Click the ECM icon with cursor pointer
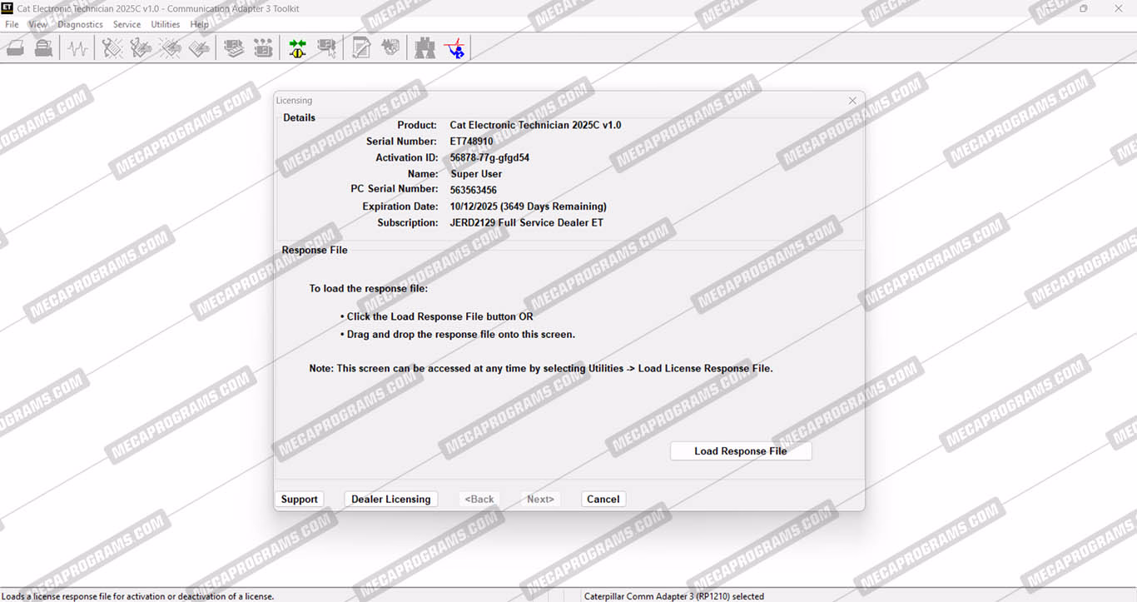The width and height of the screenshot is (1137, 602). point(326,49)
